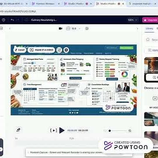Go to the previous slide arrow
The image size is (158, 158).
[x=10, y=29]
